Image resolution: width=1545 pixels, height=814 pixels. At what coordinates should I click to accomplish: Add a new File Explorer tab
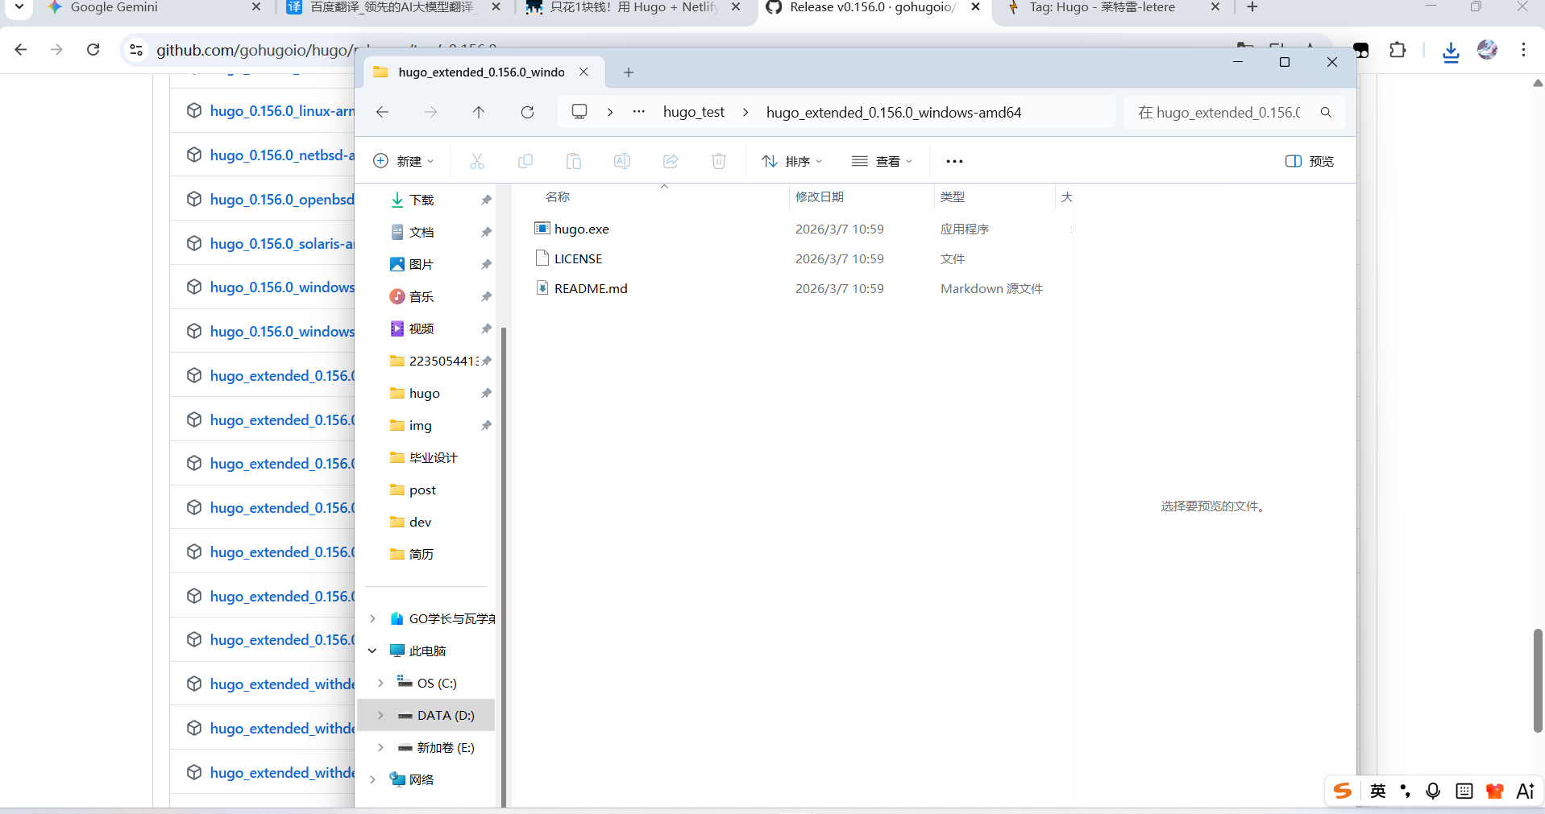[629, 72]
